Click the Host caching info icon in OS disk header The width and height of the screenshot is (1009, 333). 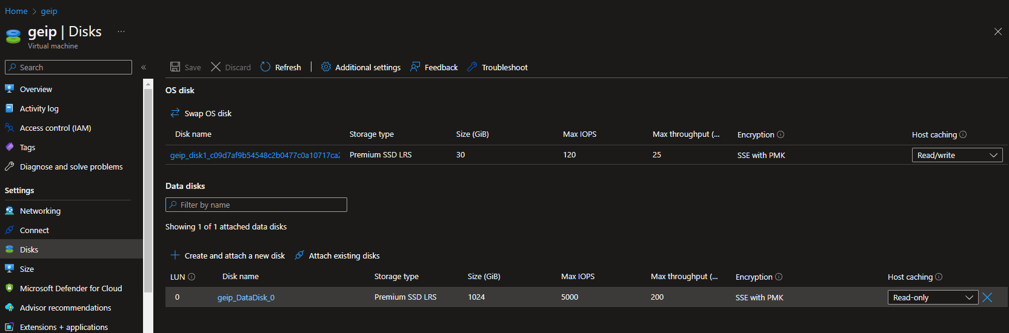coord(963,134)
